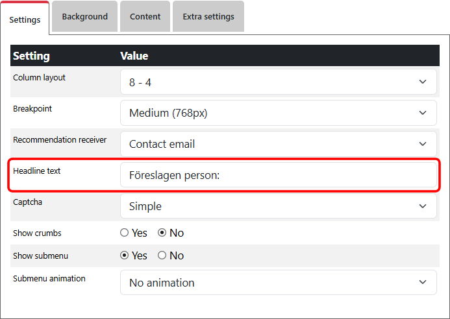Go to the Extra settings tab
This screenshot has height=319, width=450.
(208, 17)
